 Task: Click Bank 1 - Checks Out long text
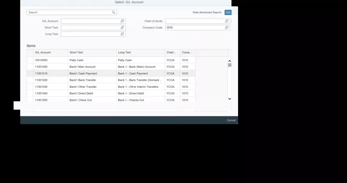pos(131,100)
